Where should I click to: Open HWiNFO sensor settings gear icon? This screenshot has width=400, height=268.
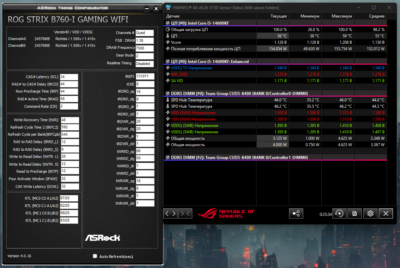(370, 213)
